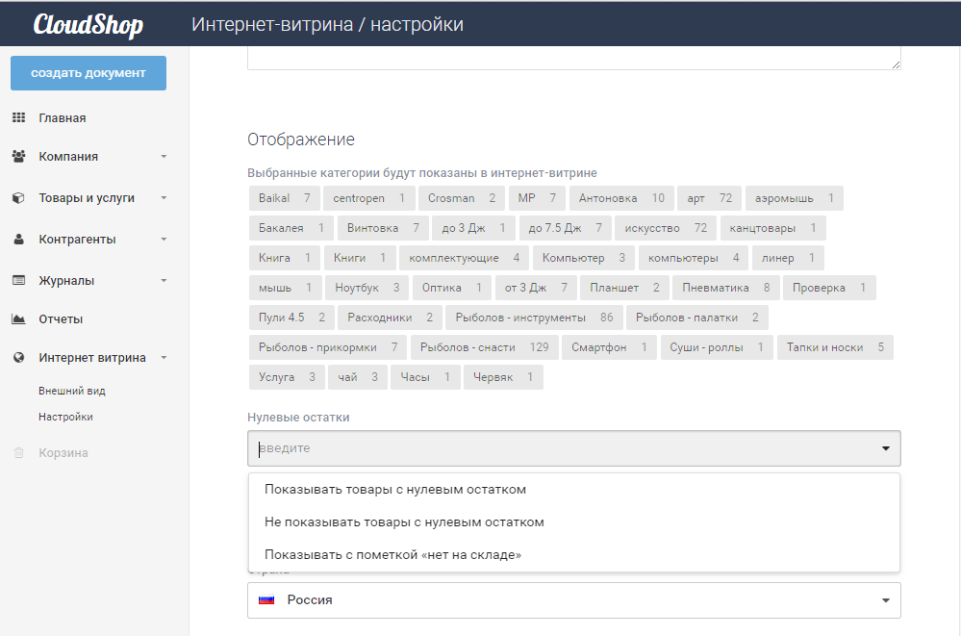Select the Компьютер category tag
This screenshot has width=961, height=636.
(584, 258)
